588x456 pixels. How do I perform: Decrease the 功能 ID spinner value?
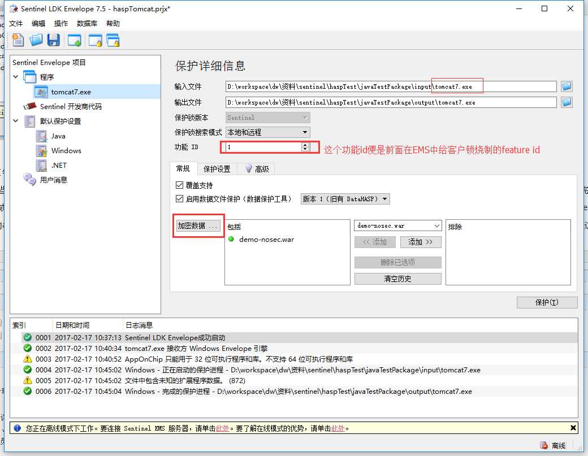[x=305, y=149]
